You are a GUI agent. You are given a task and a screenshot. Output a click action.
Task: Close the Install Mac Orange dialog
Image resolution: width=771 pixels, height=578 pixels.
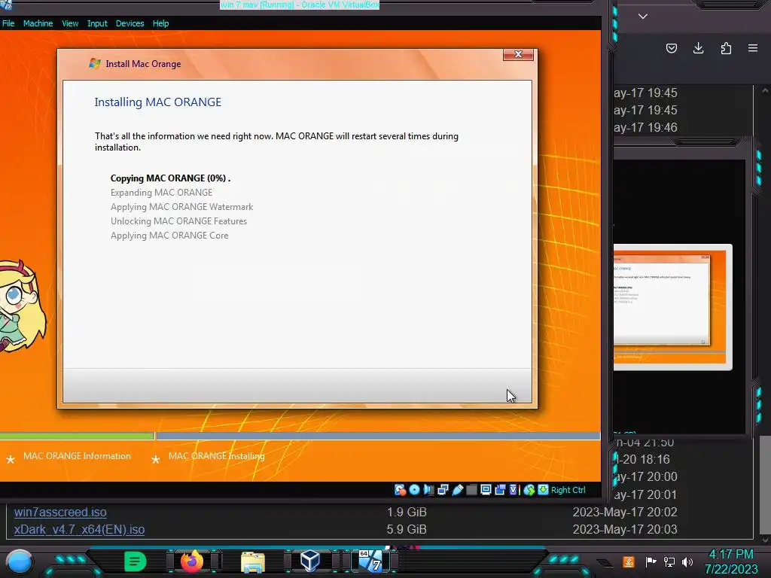tap(518, 54)
